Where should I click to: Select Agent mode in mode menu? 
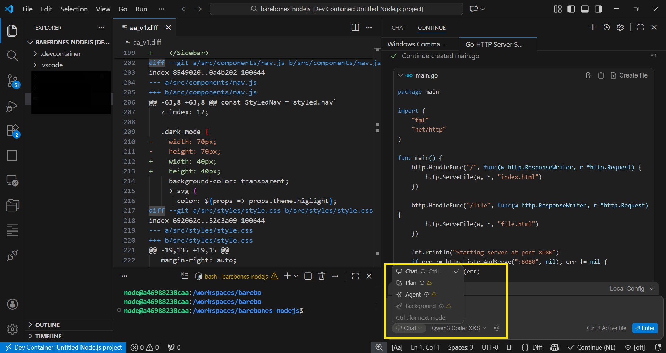[x=428, y=295]
